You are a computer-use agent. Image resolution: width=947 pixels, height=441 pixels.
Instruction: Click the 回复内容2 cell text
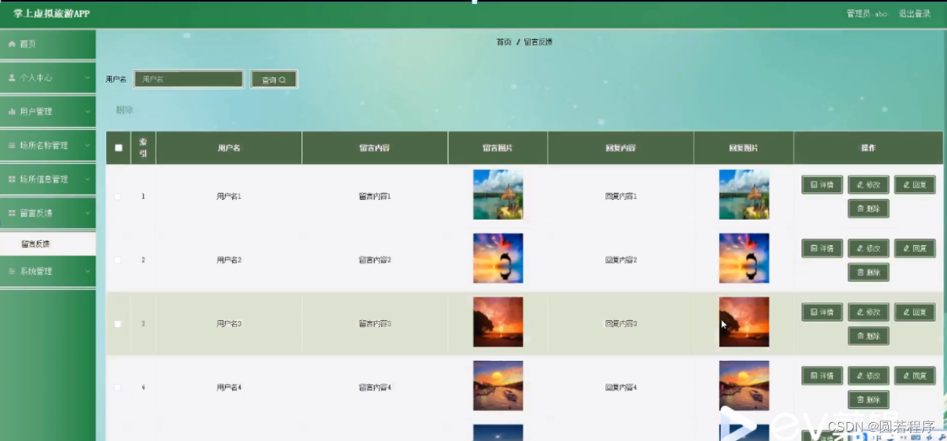(621, 260)
